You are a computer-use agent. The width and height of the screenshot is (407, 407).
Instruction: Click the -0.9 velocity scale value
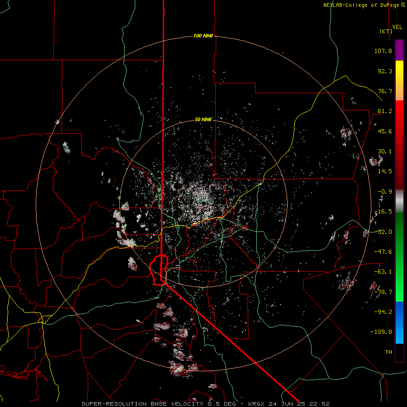(x=385, y=192)
